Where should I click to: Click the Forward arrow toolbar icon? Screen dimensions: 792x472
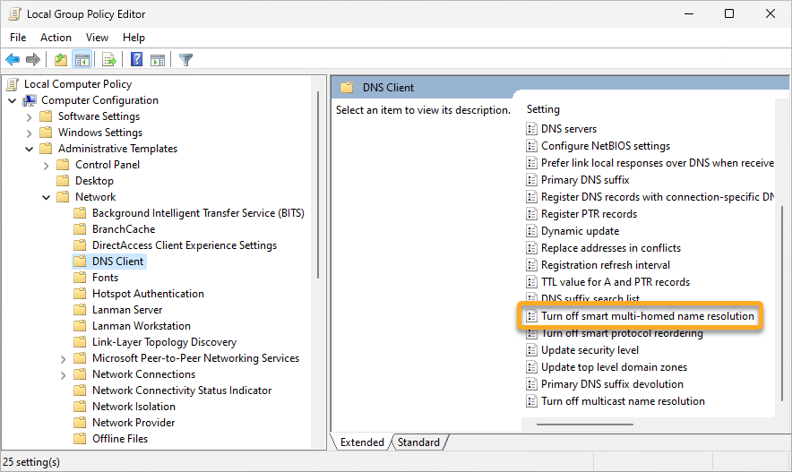point(33,60)
